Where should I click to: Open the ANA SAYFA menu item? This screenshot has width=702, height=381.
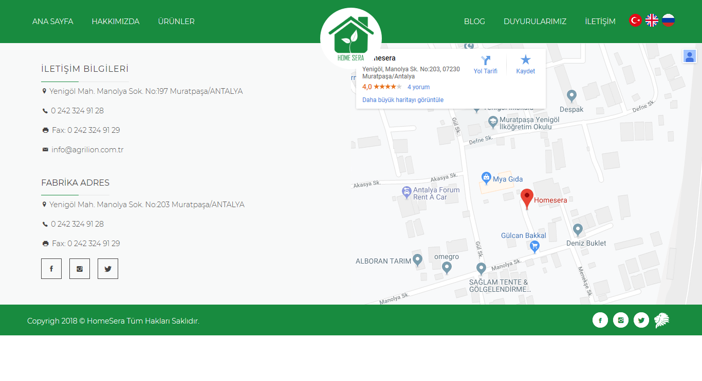pos(53,22)
